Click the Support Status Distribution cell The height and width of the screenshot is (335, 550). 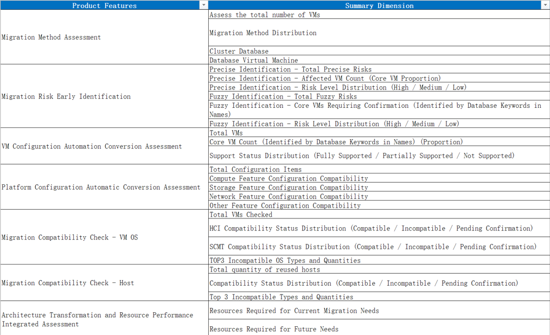(x=379, y=155)
